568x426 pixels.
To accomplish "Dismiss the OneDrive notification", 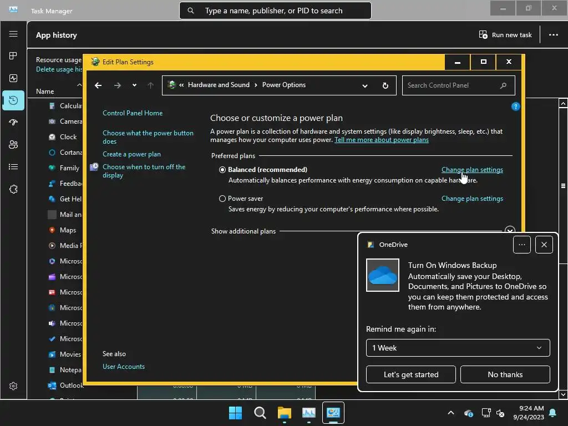I will click(x=544, y=245).
